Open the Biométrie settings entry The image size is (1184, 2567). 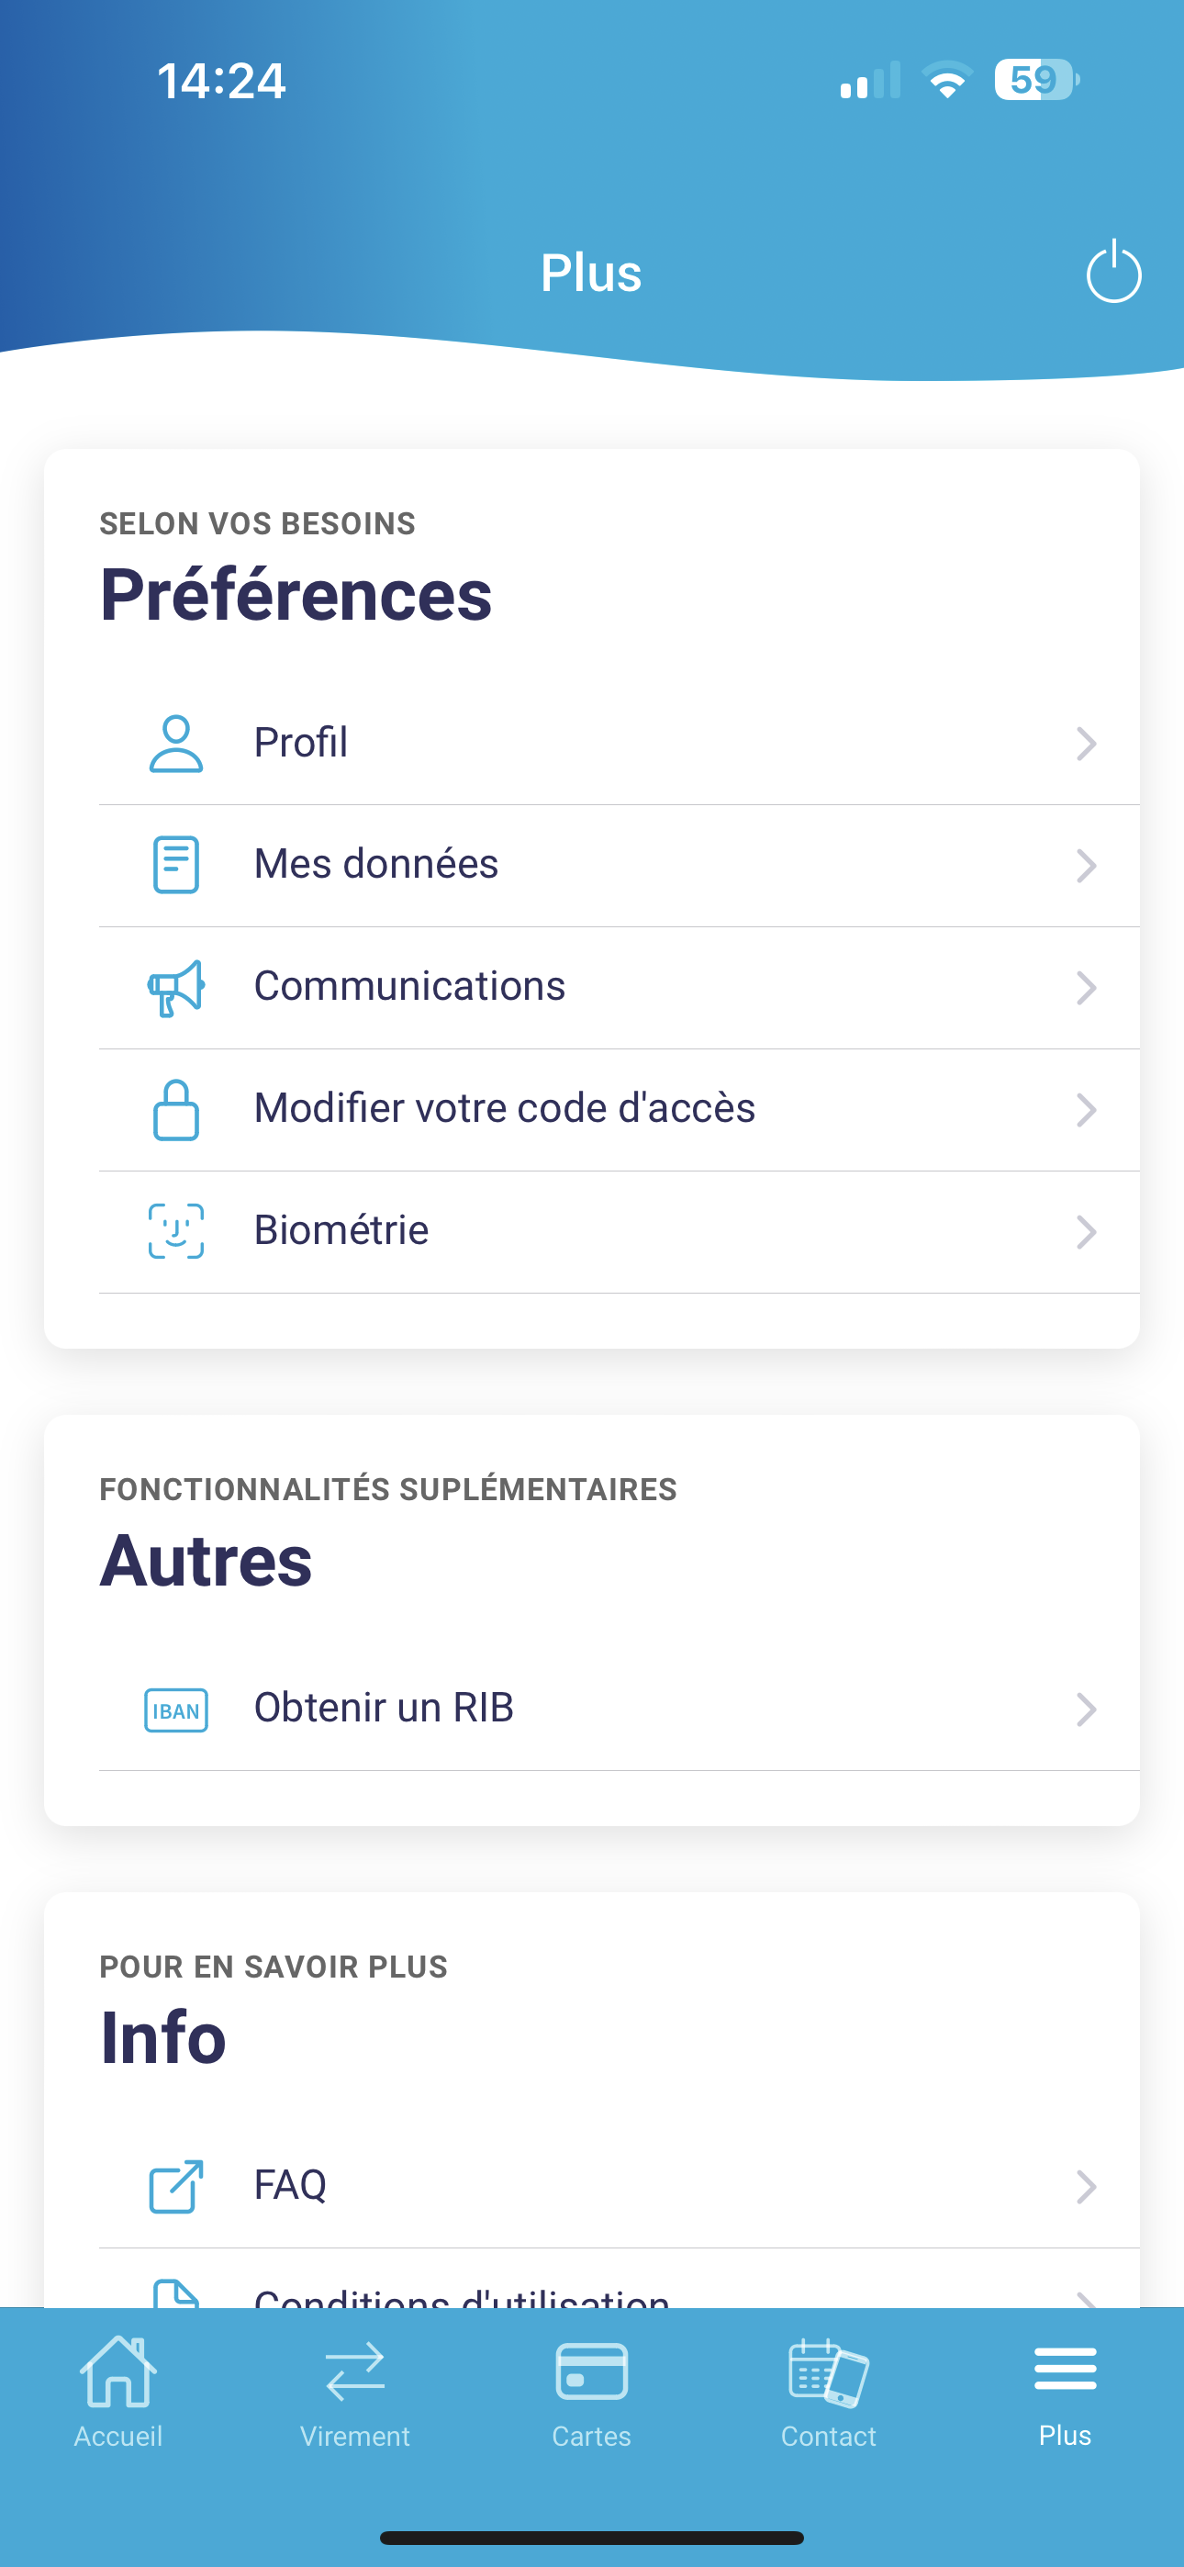pyautogui.click(x=619, y=1233)
